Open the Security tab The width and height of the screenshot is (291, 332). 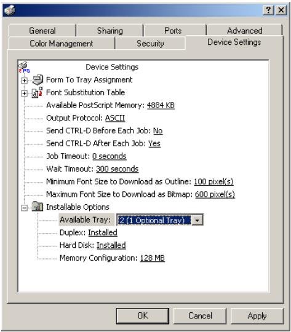coord(150,44)
